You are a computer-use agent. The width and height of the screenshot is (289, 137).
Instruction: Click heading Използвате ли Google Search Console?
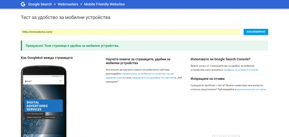point(220,59)
